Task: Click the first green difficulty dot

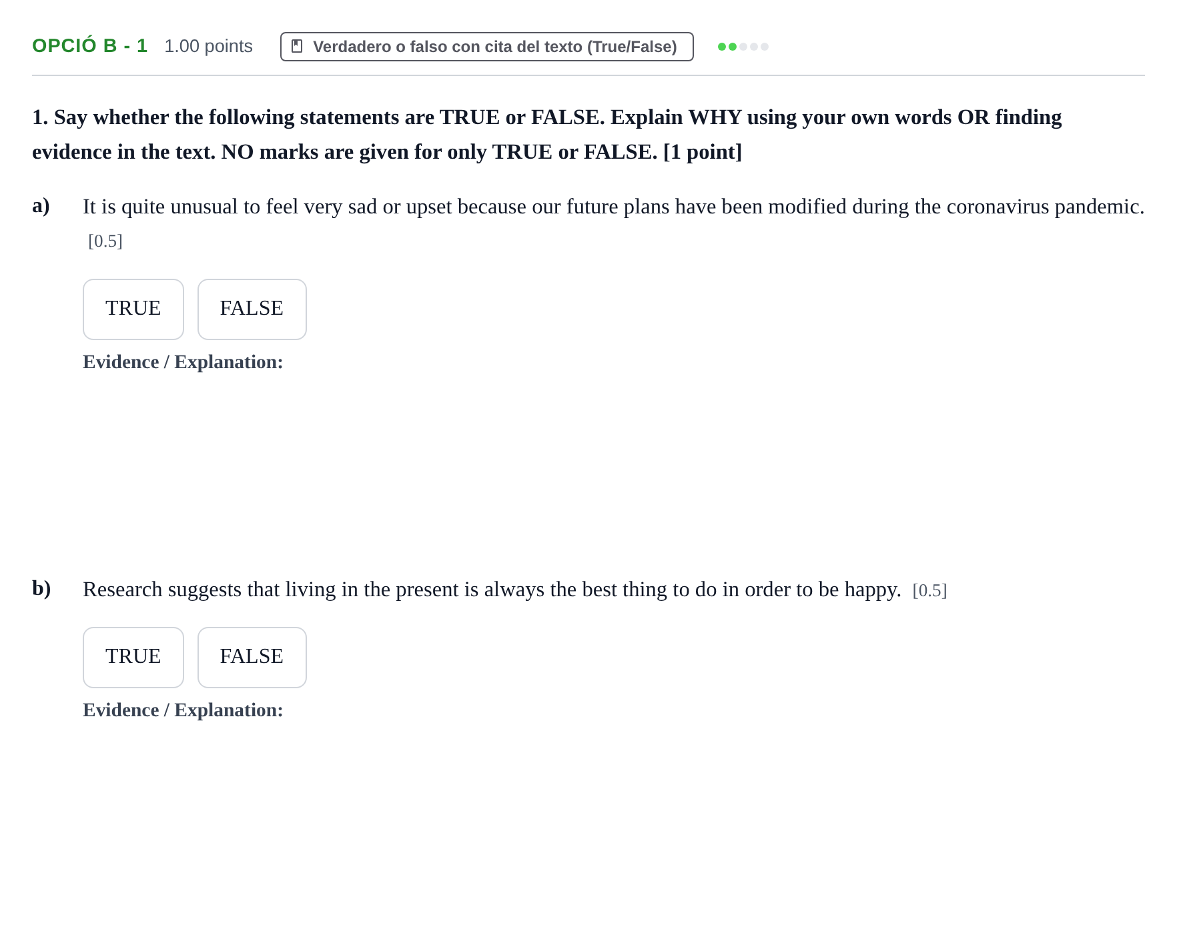Action: point(722,47)
